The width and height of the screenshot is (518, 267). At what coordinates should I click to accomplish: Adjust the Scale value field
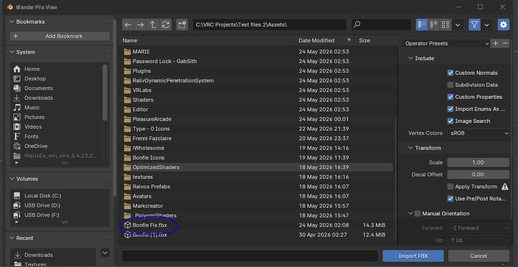click(x=478, y=162)
